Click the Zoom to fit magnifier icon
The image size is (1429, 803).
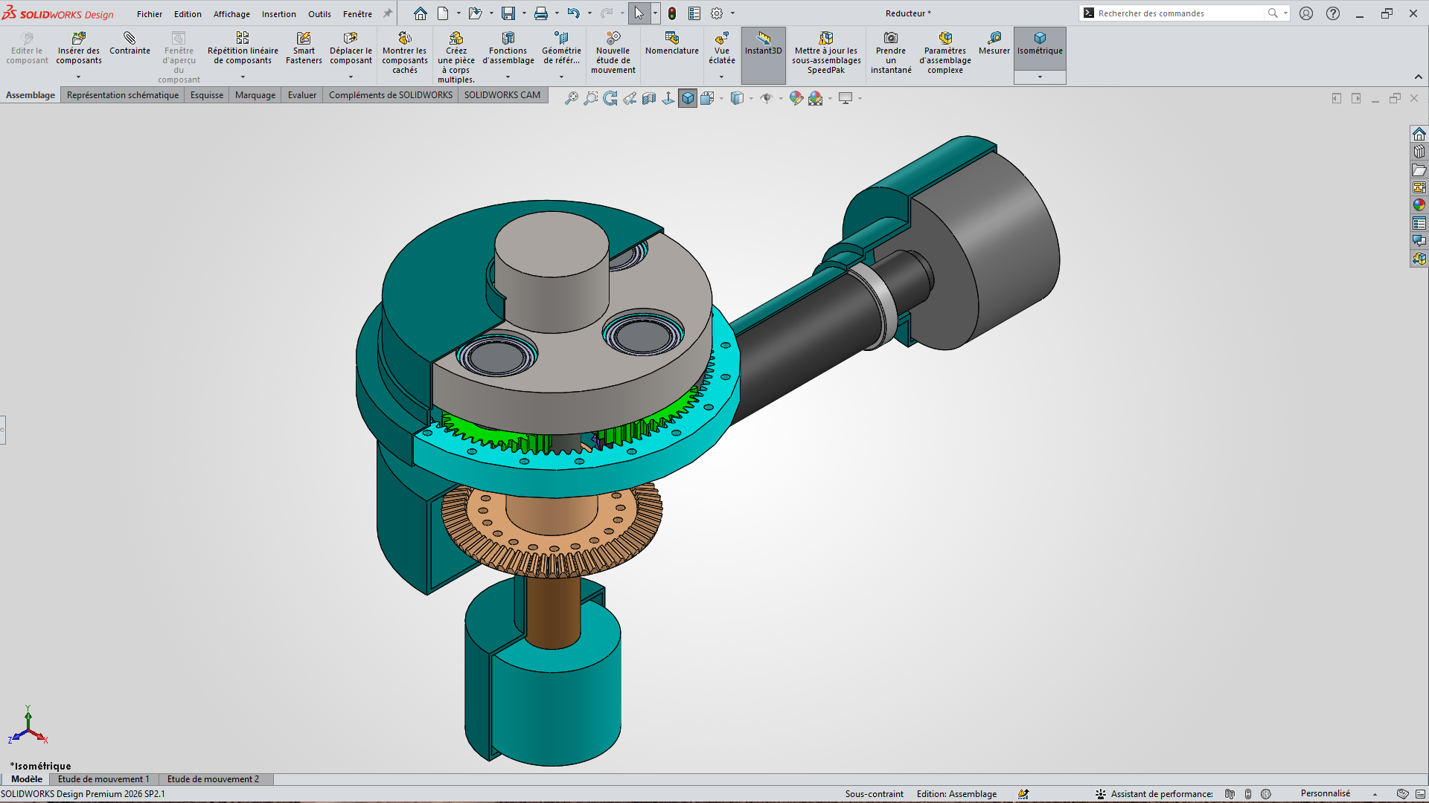[571, 98]
